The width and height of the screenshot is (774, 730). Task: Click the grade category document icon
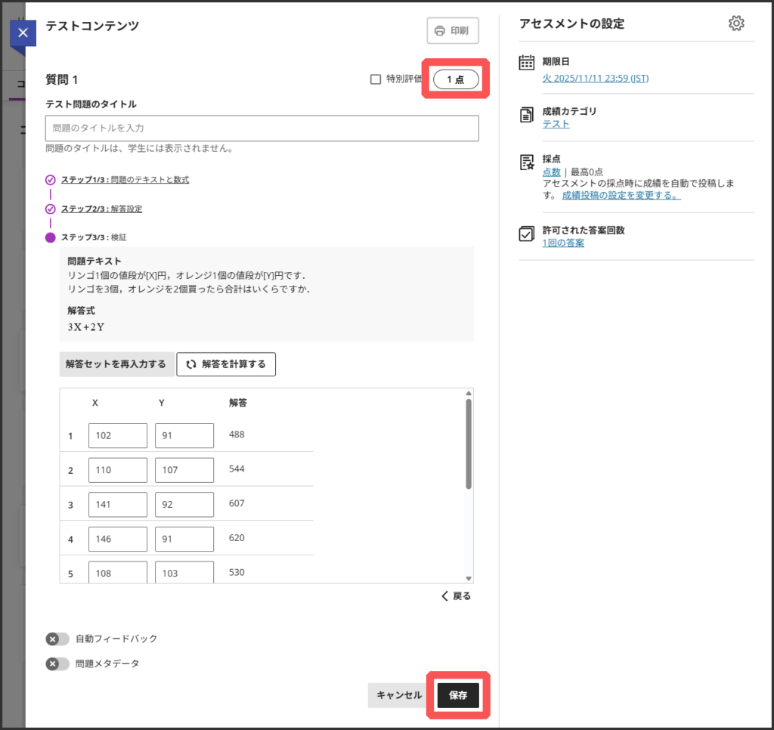527,115
